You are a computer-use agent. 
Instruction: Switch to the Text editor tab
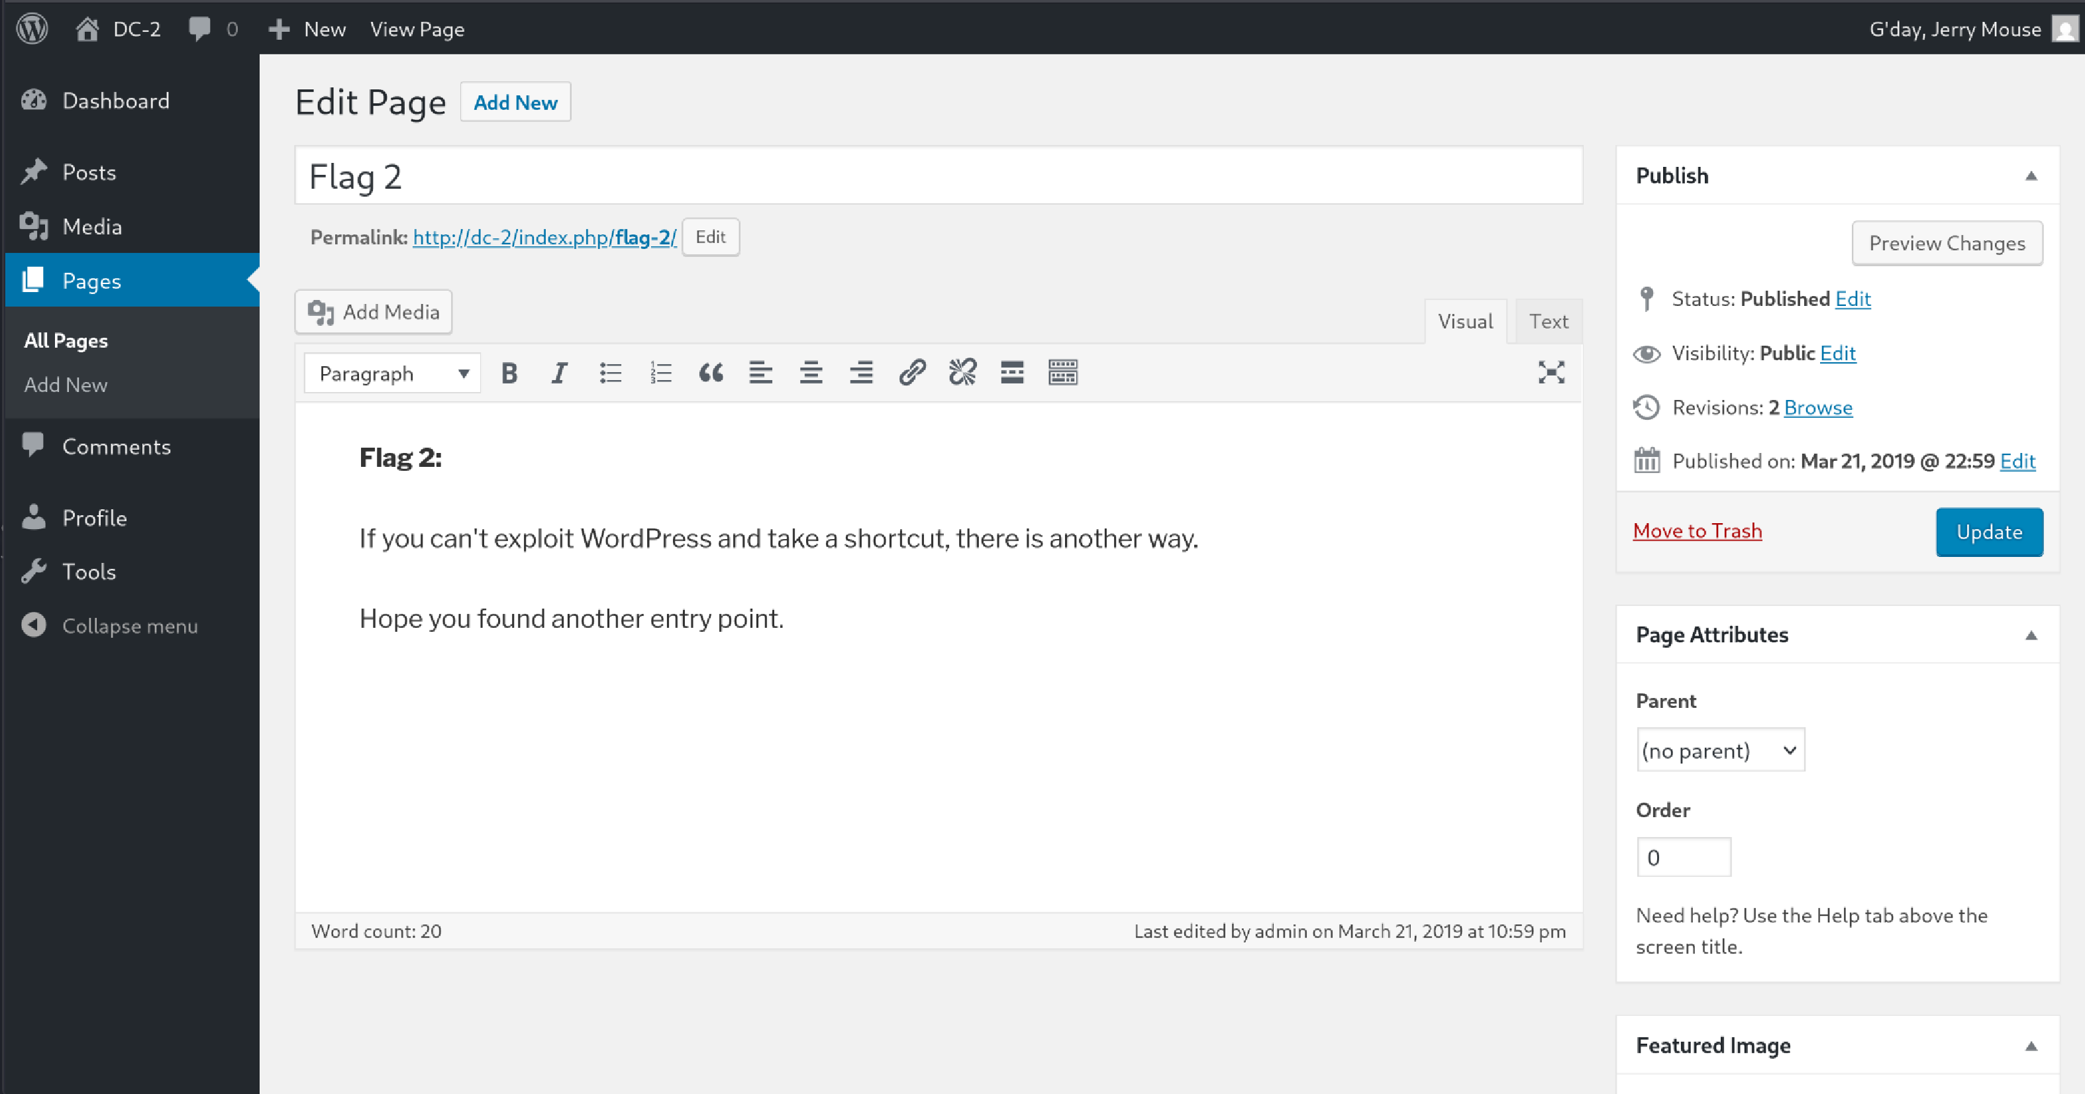(1549, 321)
